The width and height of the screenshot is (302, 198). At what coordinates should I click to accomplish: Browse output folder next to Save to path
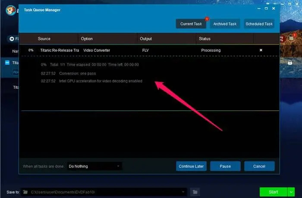(195, 192)
